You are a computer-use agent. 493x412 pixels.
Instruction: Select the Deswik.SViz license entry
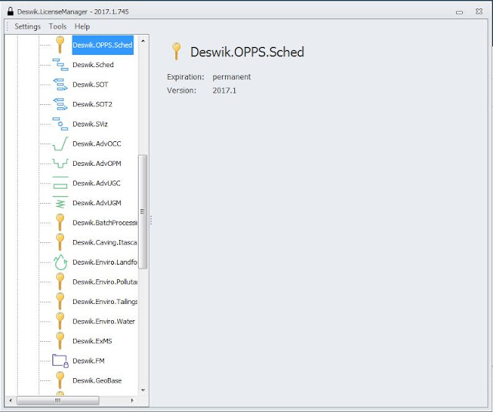[90, 124]
